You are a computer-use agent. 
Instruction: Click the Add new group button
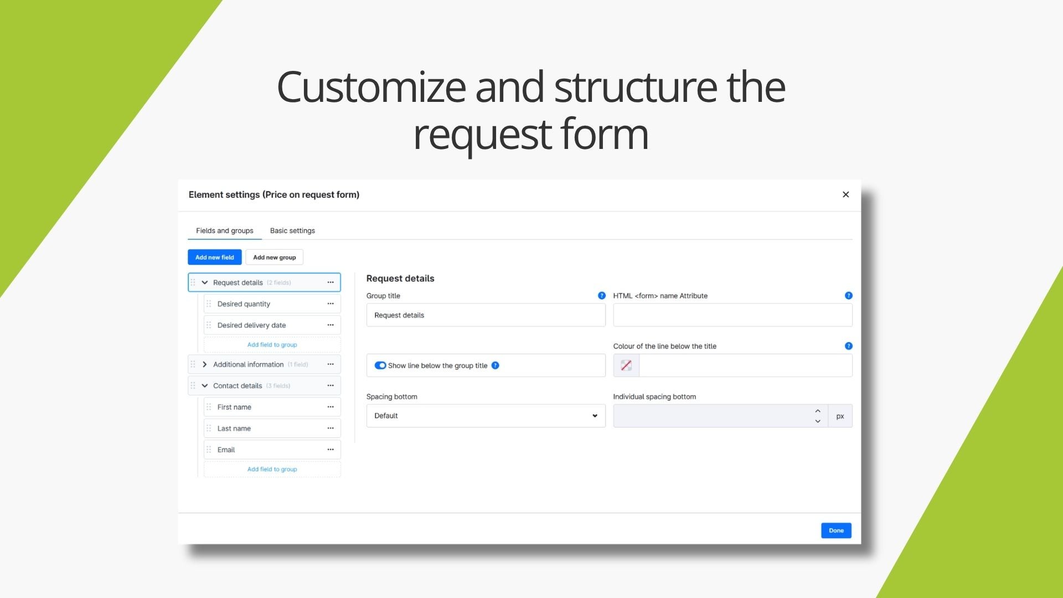tap(275, 257)
